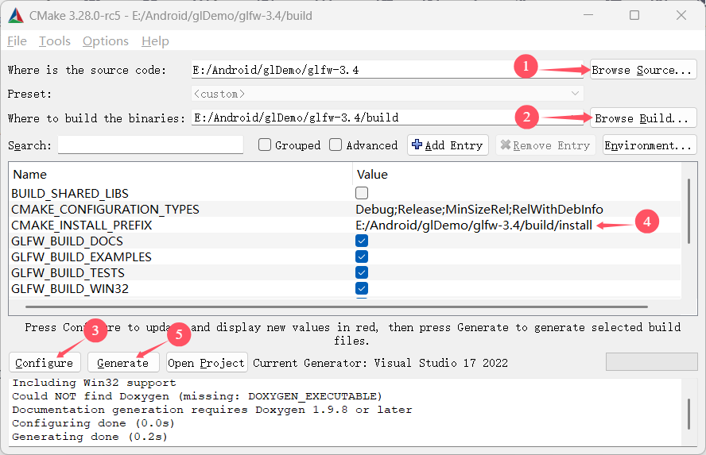The image size is (706, 455).
Task: Enable the Grouped checkbox
Action: 265,145
